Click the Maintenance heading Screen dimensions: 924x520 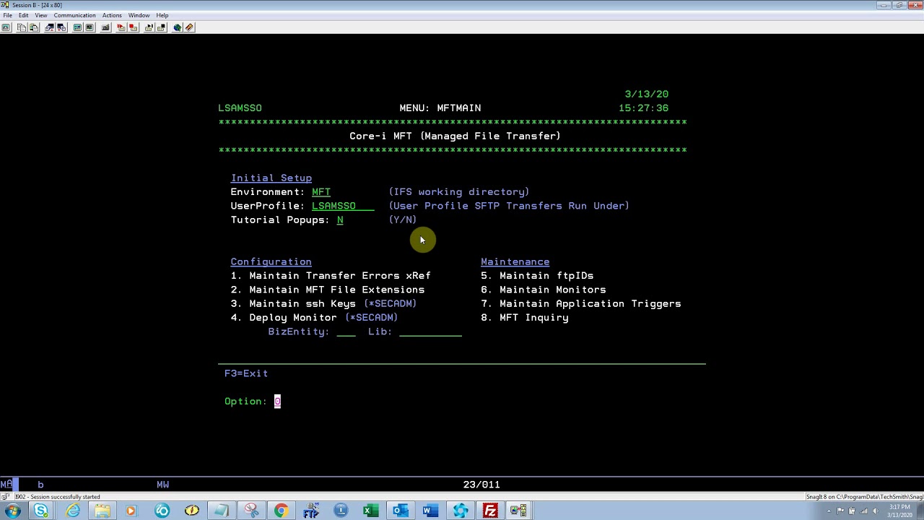(515, 261)
